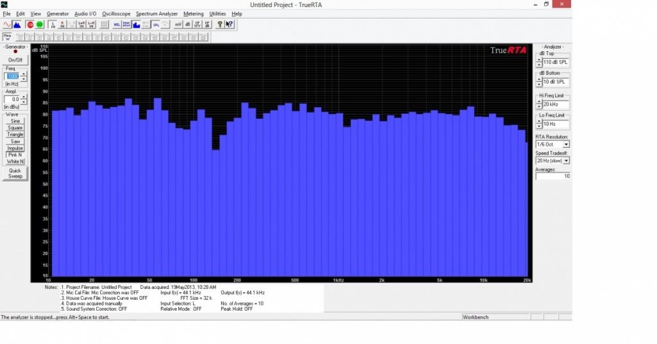This screenshot has height=344, width=657.
Task: Toggle the SPL units toolbar icon
Action: (x=156, y=25)
